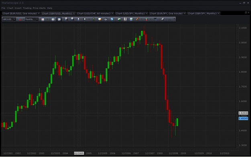Click the green save template icon
This screenshot has height=157, width=251.
click(131, 19)
